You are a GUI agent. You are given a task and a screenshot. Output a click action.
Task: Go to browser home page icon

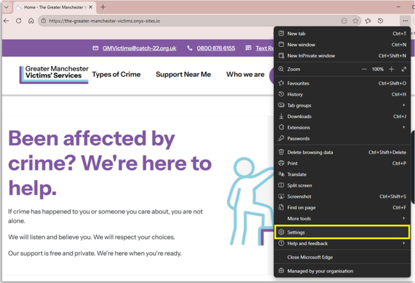pyautogui.click(x=31, y=21)
